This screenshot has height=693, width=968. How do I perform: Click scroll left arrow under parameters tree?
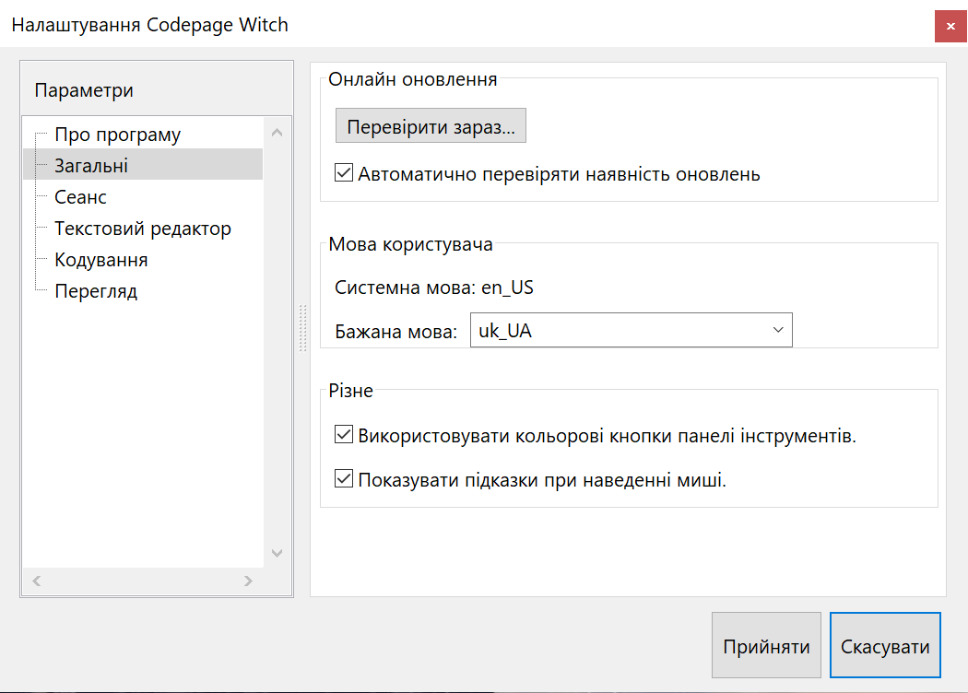tap(37, 581)
